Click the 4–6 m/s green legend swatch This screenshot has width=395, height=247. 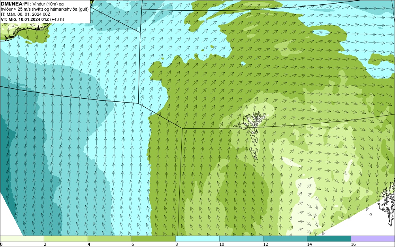[x=109, y=238]
